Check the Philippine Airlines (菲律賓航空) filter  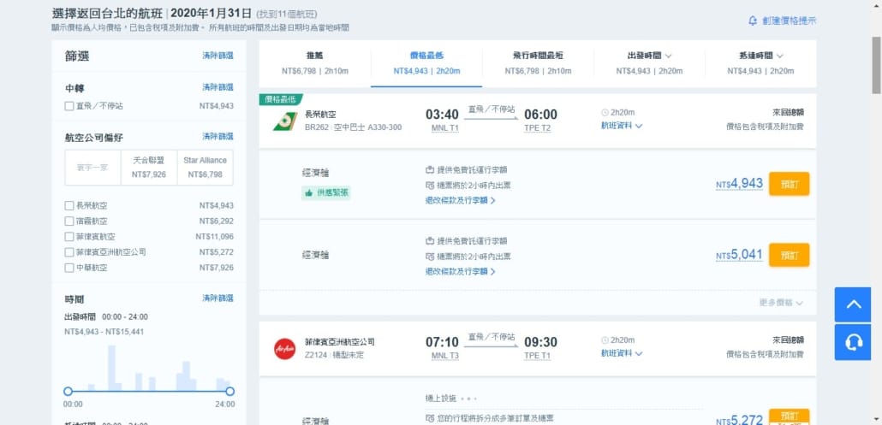coord(69,236)
